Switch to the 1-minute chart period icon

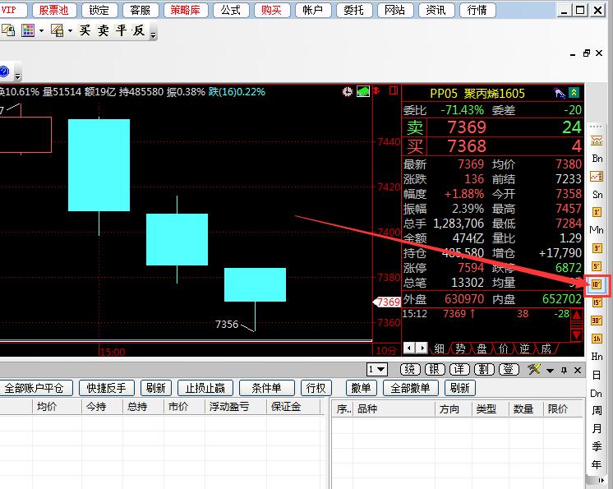click(x=597, y=211)
